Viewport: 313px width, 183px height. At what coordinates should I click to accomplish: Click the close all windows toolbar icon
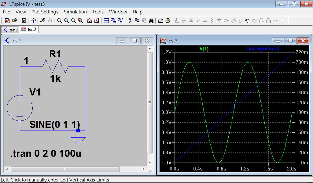click(120, 20)
